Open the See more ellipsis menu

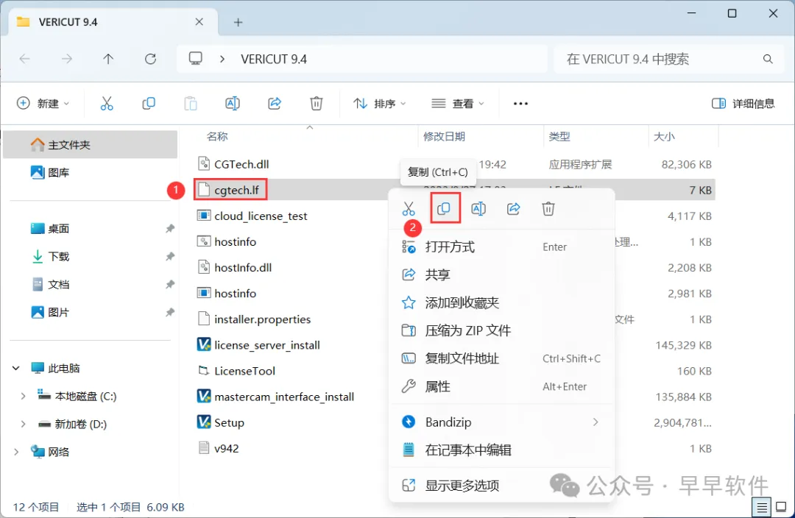point(520,104)
